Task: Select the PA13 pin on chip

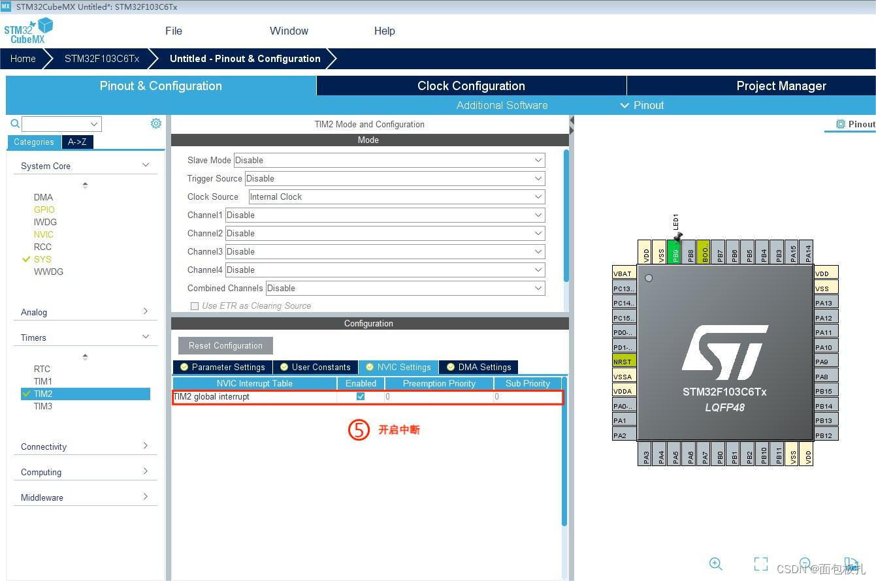Action: pos(826,303)
